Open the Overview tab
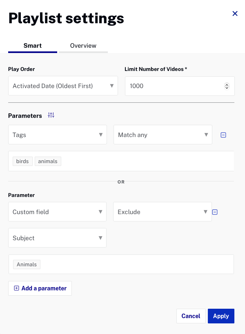Screen dimensions: 245x334 [x=83, y=46]
